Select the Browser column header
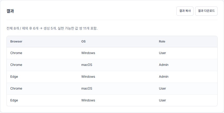The height and width of the screenshot is (113, 224). click(16, 41)
